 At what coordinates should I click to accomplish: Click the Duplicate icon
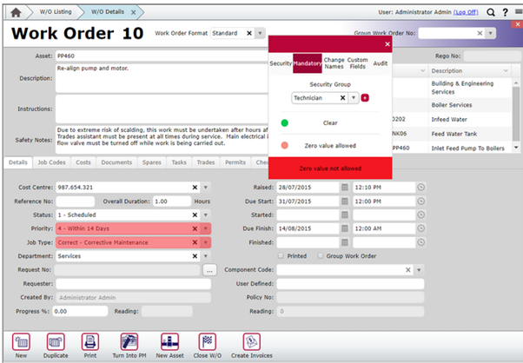pyautogui.click(x=56, y=341)
